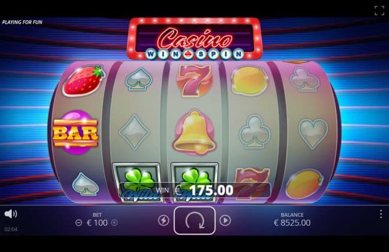Open the three-dot options menu
The width and height of the screenshot is (389, 252).
(381, 214)
